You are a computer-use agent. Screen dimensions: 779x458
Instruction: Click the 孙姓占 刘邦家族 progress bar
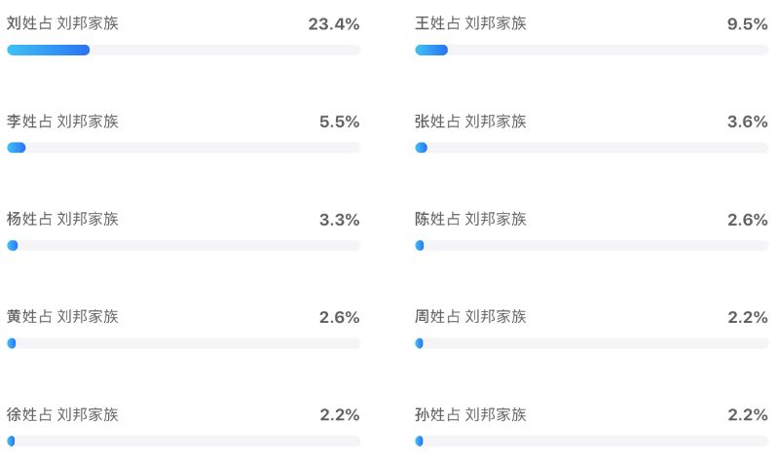(x=592, y=441)
